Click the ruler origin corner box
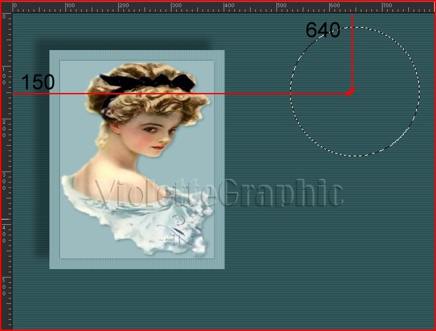This screenshot has height=331, width=436. click(x=5, y=6)
